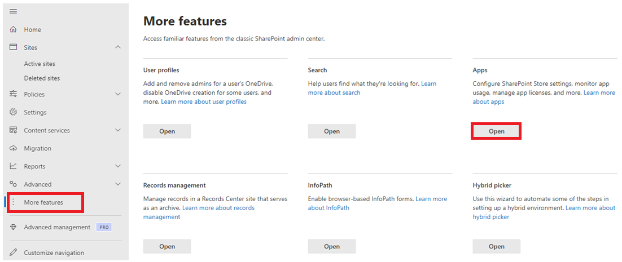This screenshot has height=262, width=622.
Task: Click the Customize navigation pencil icon
Action: click(13, 252)
